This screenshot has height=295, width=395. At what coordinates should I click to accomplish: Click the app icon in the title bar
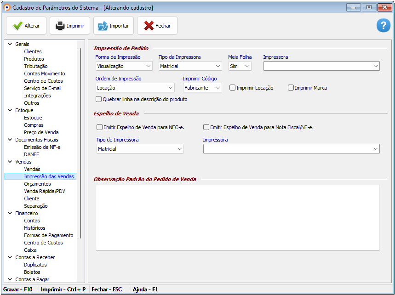coord(6,7)
